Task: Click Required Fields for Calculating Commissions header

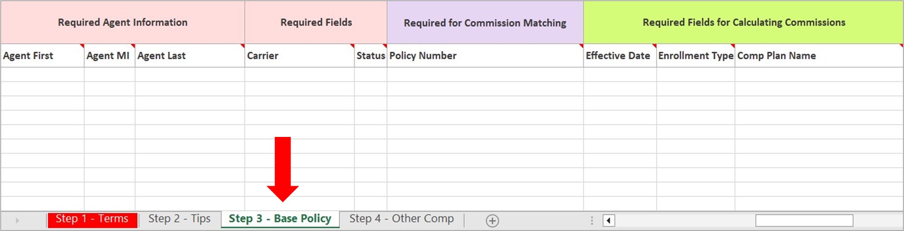Action: (x=743, y=23)
